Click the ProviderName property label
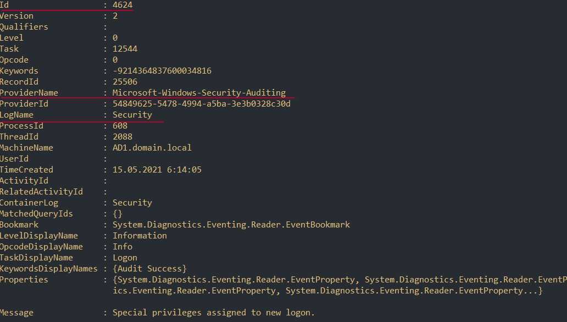The width and height of the screenshot is (567, 322). tap(29, 93)
